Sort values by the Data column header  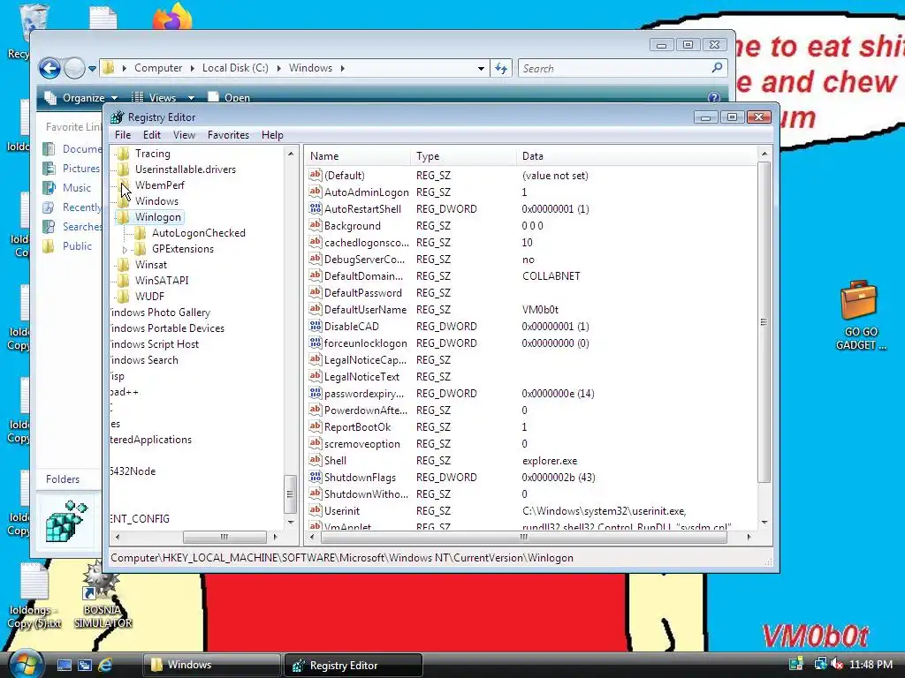point(636,155)
